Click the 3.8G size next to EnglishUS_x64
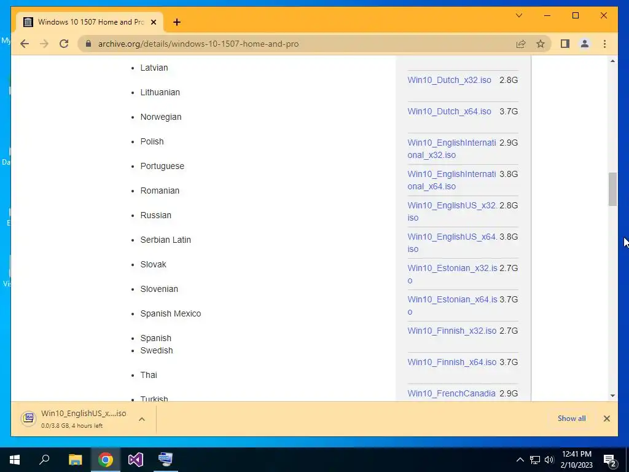This screenshot has width=629, height=472. tap(509, 237)
